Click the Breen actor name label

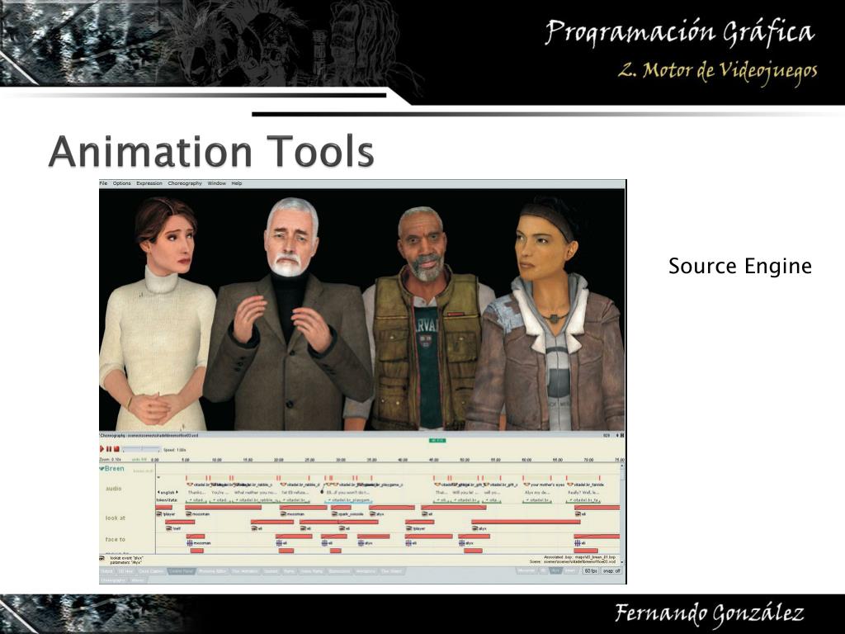pos(114,469)
